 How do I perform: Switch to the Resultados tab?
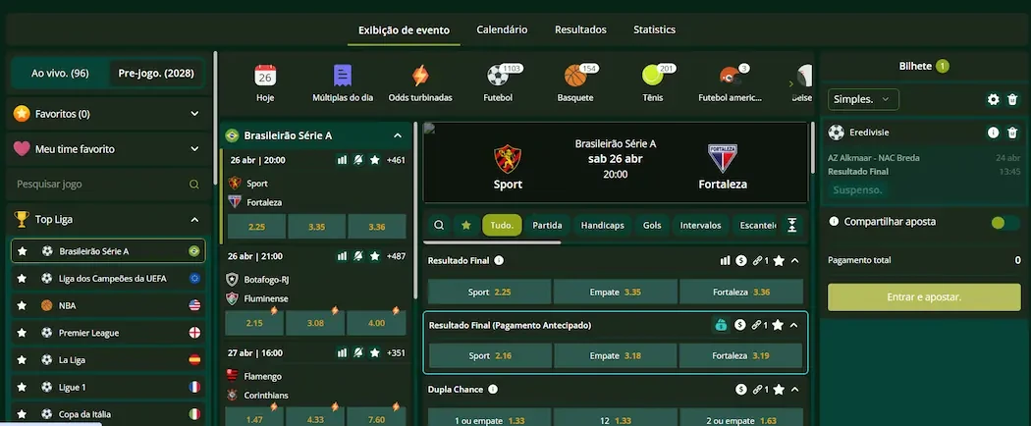coord(580,29)
